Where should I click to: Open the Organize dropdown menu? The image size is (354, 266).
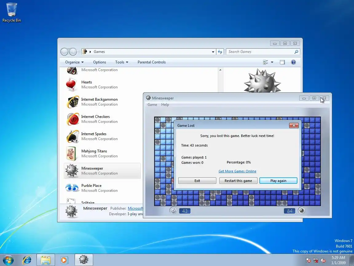pos(74,62)
